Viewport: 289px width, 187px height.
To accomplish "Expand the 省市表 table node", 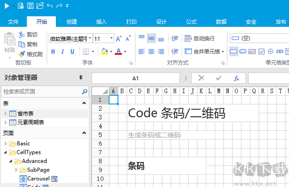I will pos(6,113).
